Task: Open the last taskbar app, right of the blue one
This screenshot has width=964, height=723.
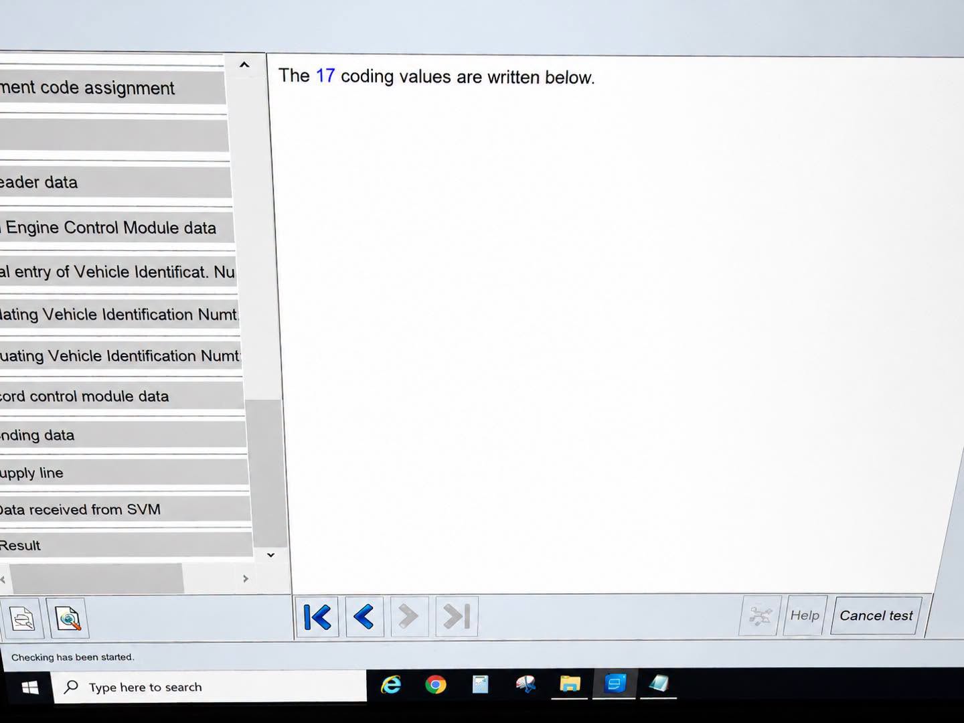Action: (659, 683)
